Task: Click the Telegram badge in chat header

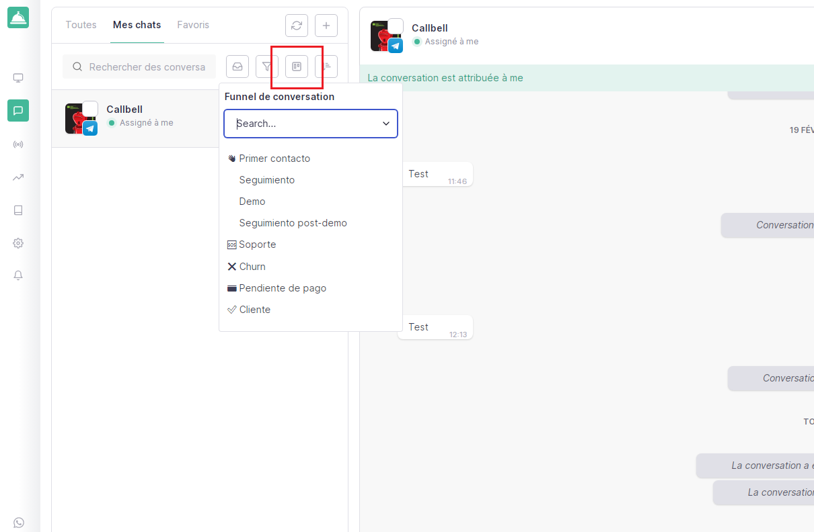Action: point(396,46)
